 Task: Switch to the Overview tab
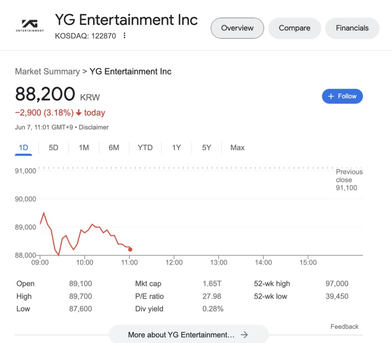point(237,28)
